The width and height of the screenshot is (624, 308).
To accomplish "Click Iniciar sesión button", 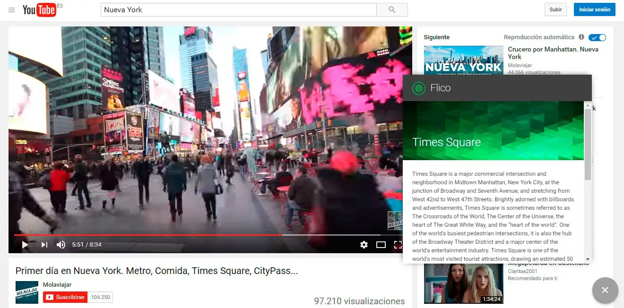I will [595, 9].
